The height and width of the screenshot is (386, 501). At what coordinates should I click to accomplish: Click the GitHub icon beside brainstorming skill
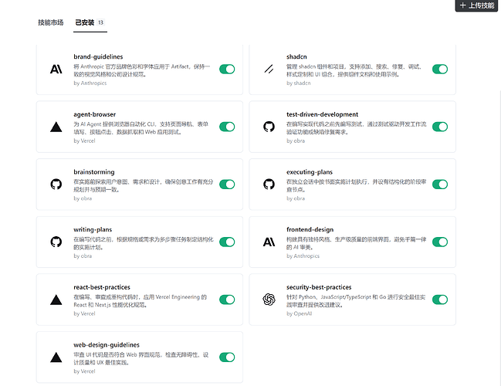[56, 184]
